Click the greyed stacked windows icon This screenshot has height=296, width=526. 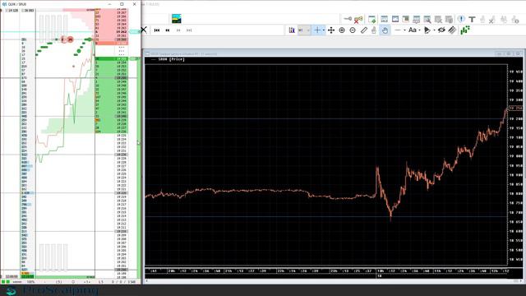449,19
